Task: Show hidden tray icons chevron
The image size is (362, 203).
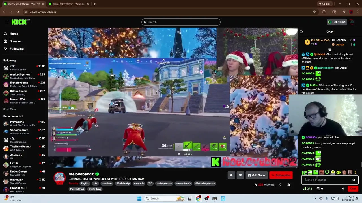Action: pos(315,198)
